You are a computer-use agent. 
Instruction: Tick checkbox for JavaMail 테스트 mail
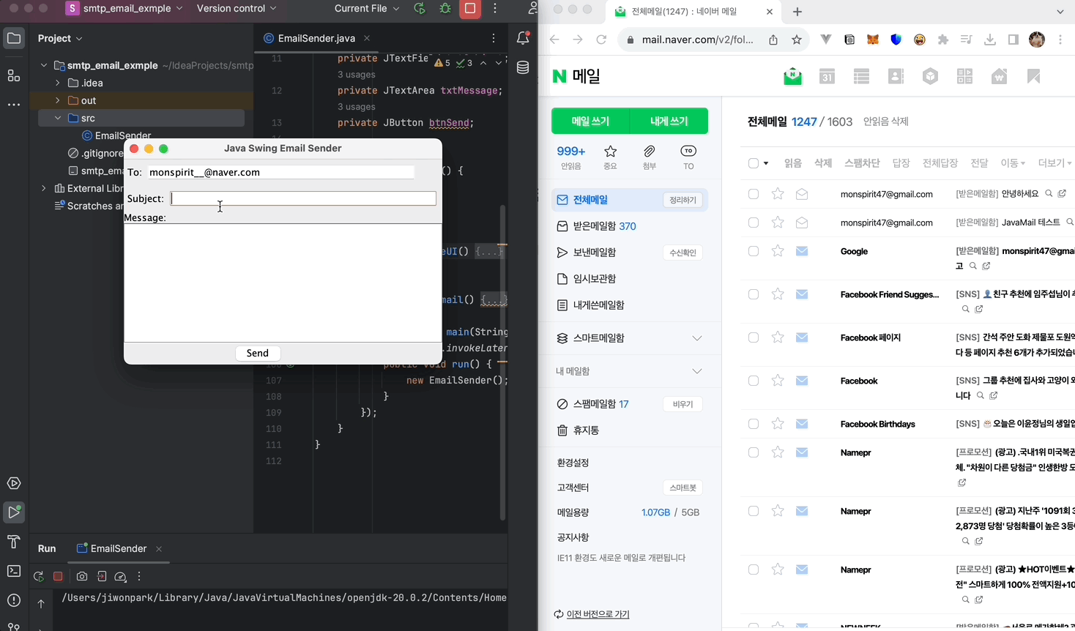[x=754, y=223]
